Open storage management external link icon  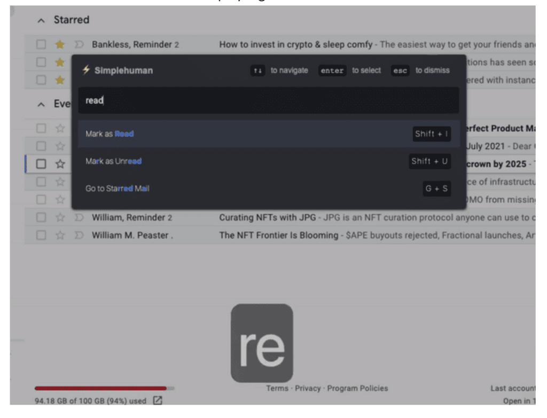click(x=158, y=400)
